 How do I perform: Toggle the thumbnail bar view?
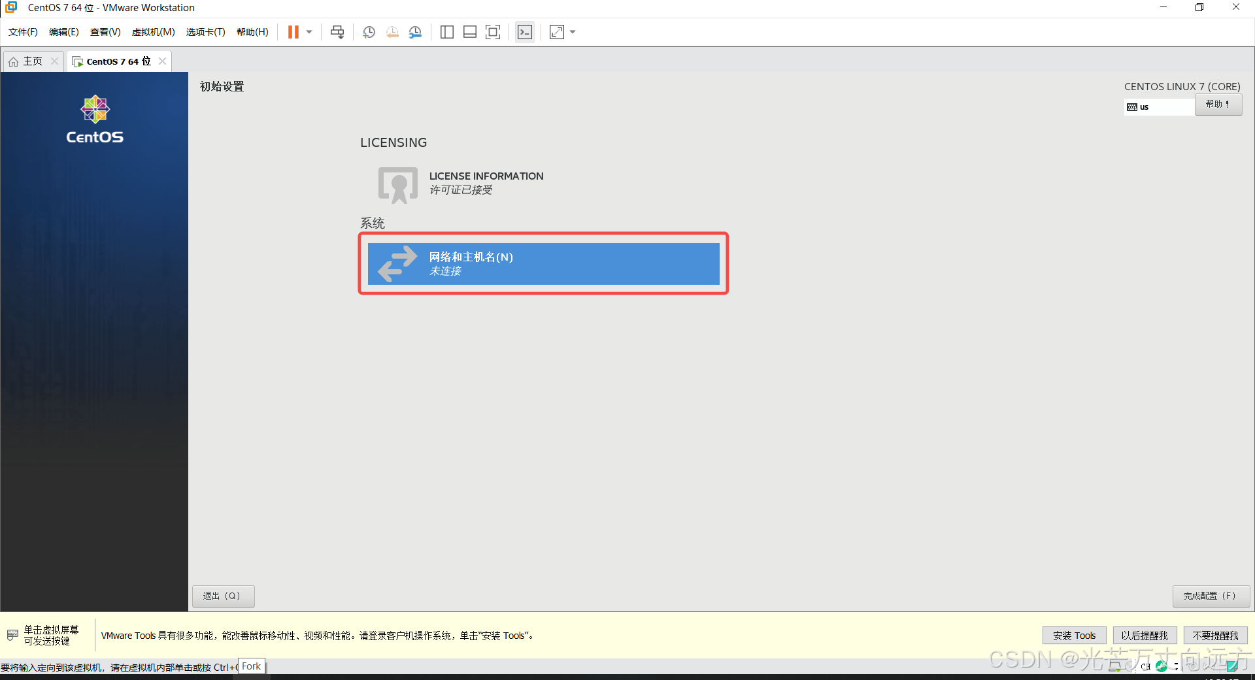point(470,32)
